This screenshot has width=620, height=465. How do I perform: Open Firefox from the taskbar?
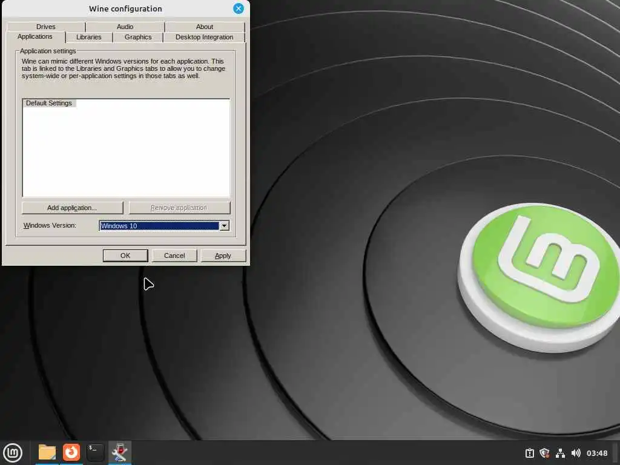point(71,452)
